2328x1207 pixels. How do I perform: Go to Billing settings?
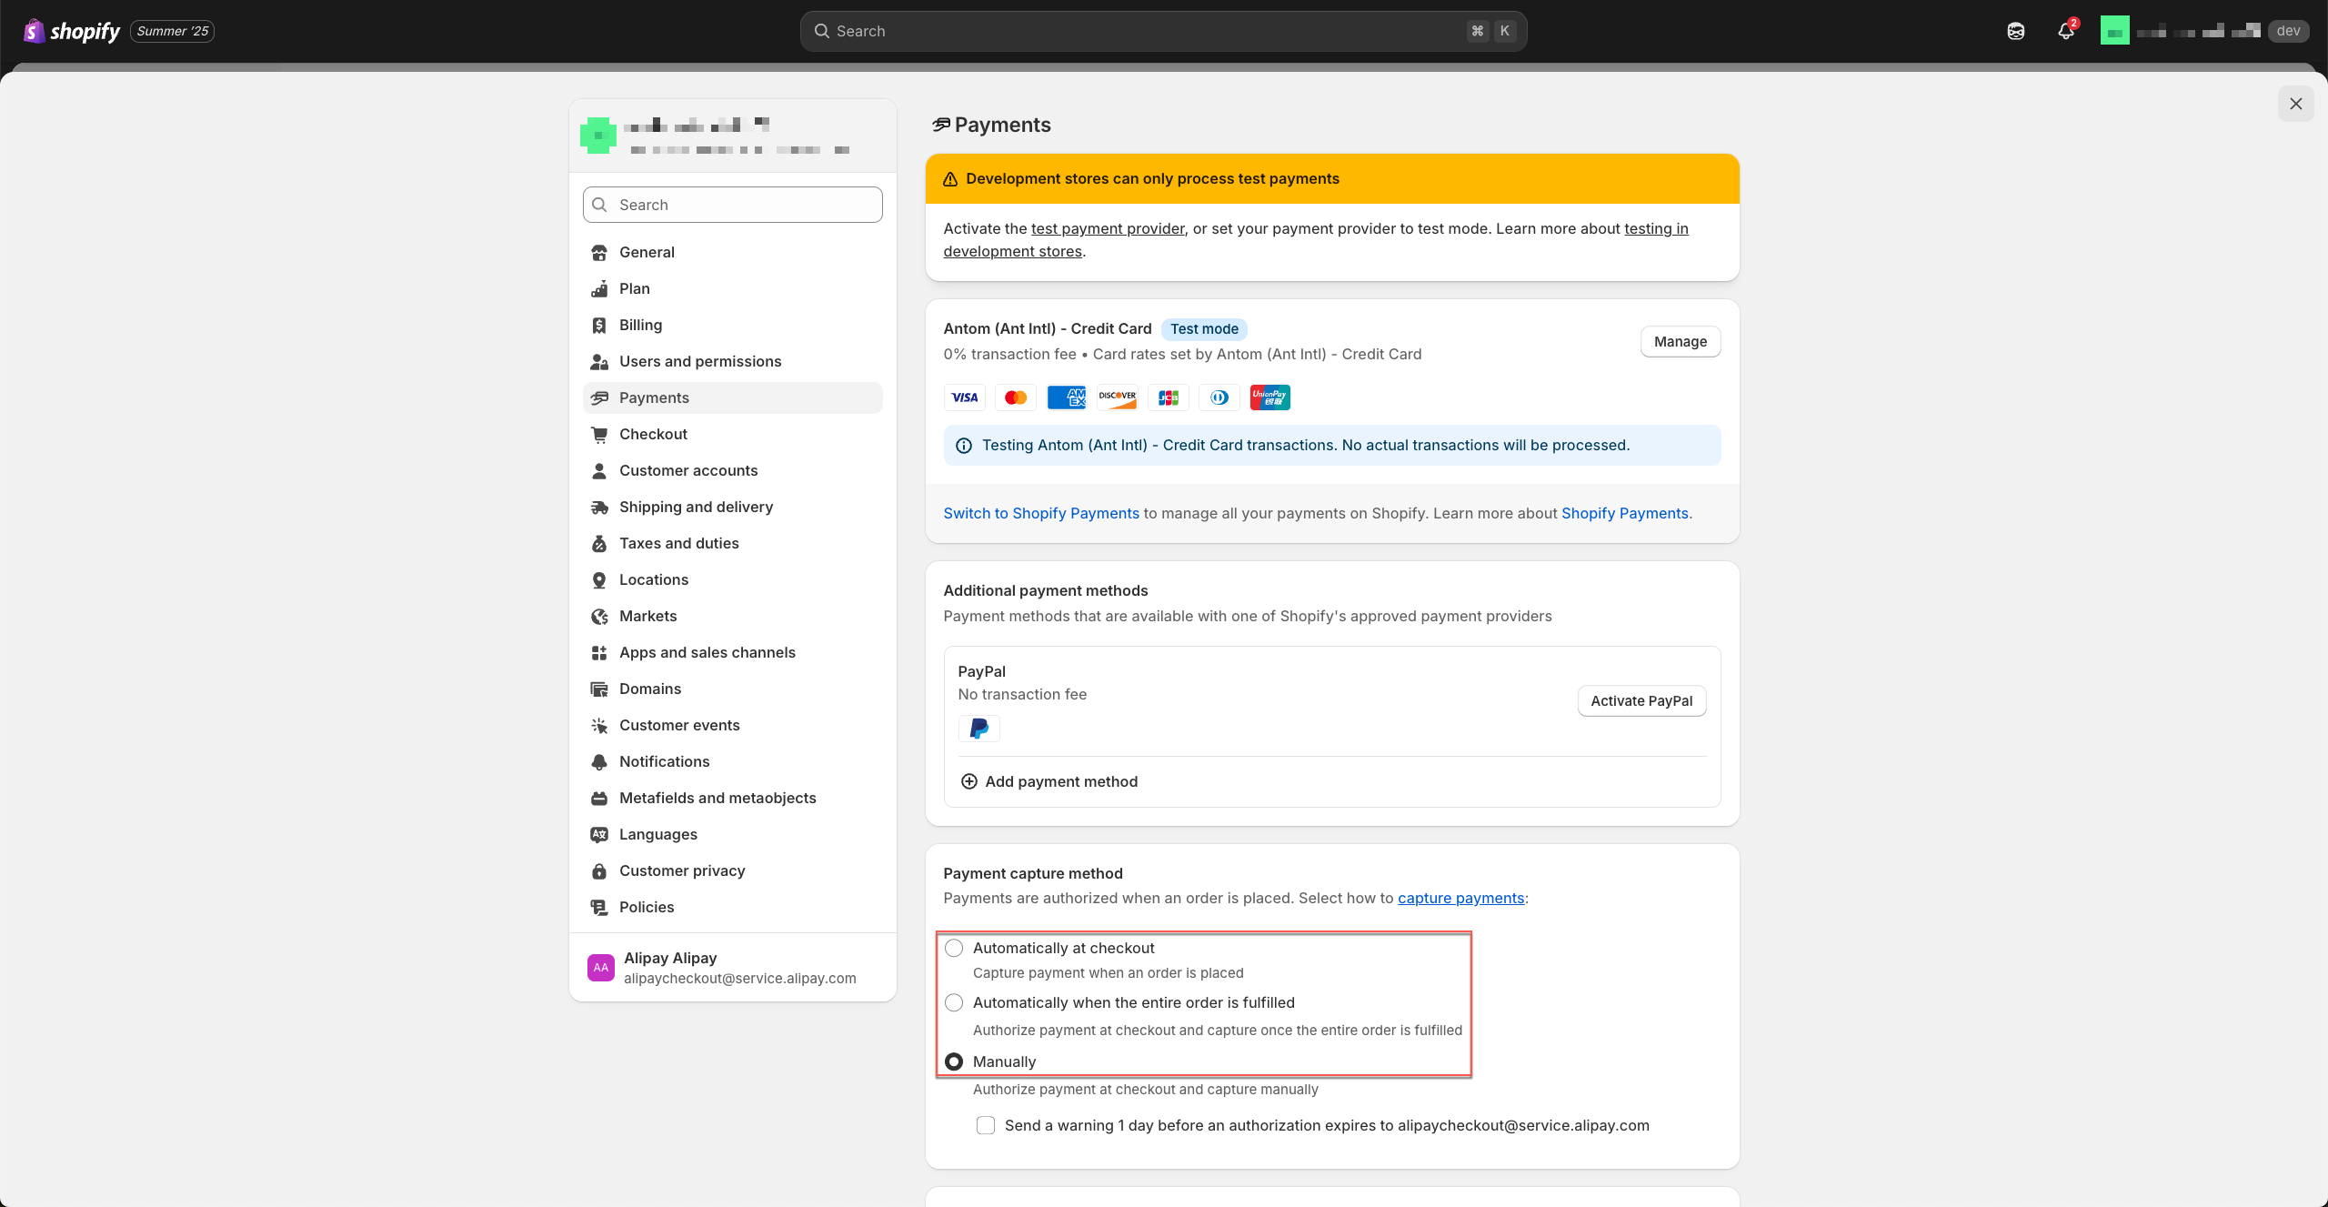pos(732,325)
